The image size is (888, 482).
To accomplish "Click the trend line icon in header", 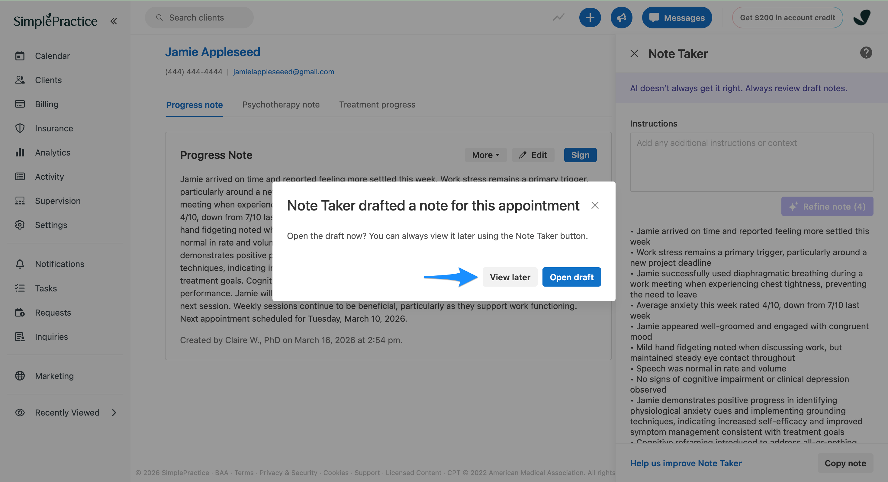I will point(558,17).
